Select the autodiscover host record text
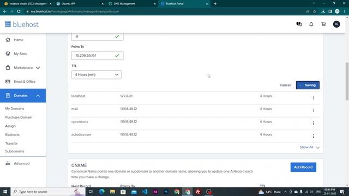The image size is (349, 196). [x=81, y=134]
